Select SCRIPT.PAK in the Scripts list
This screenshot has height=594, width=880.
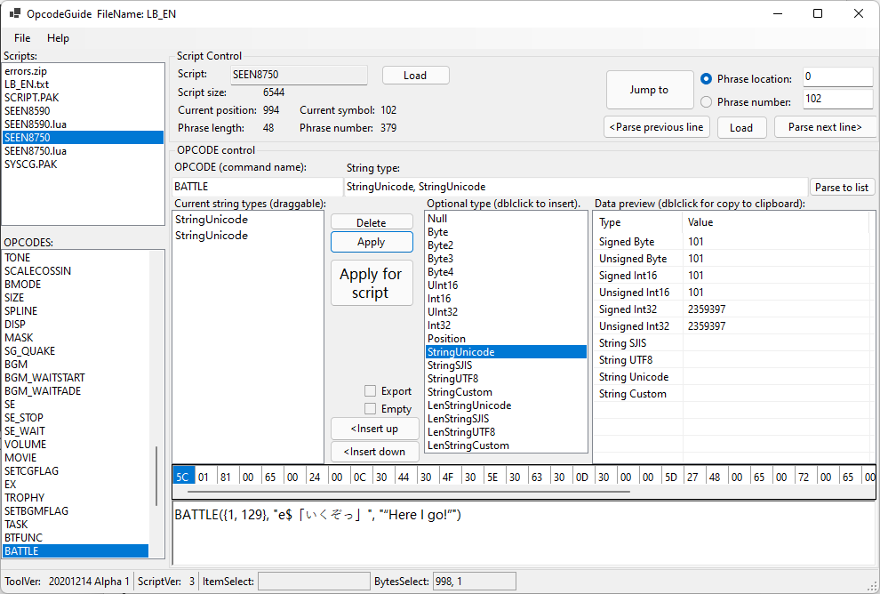coord(83,98)
